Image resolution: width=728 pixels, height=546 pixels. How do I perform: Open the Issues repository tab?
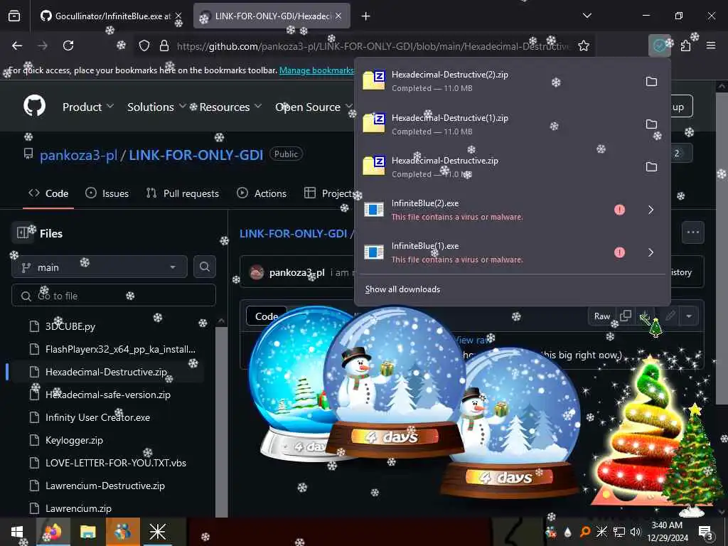[x=107, y=193]
